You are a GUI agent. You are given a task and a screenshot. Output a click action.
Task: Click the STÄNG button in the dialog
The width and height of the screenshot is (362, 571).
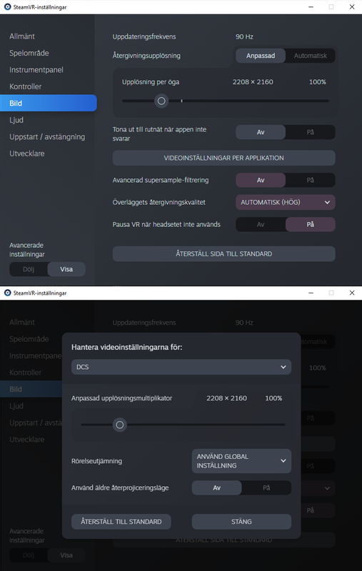pyautogui.click(x=241, y=522)
